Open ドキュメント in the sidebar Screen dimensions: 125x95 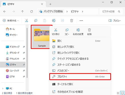coord(12,59)
